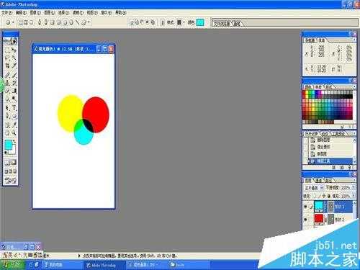360x270 pixels.
Task: Enable Fill Pixels mode in options bar
Action: pos(32,22)
